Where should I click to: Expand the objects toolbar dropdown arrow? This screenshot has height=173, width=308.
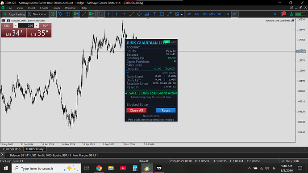point(182,14)
